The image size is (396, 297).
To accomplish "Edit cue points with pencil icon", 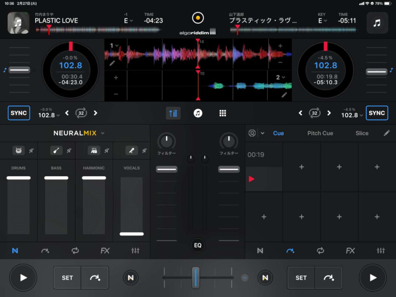I will 387,133.
